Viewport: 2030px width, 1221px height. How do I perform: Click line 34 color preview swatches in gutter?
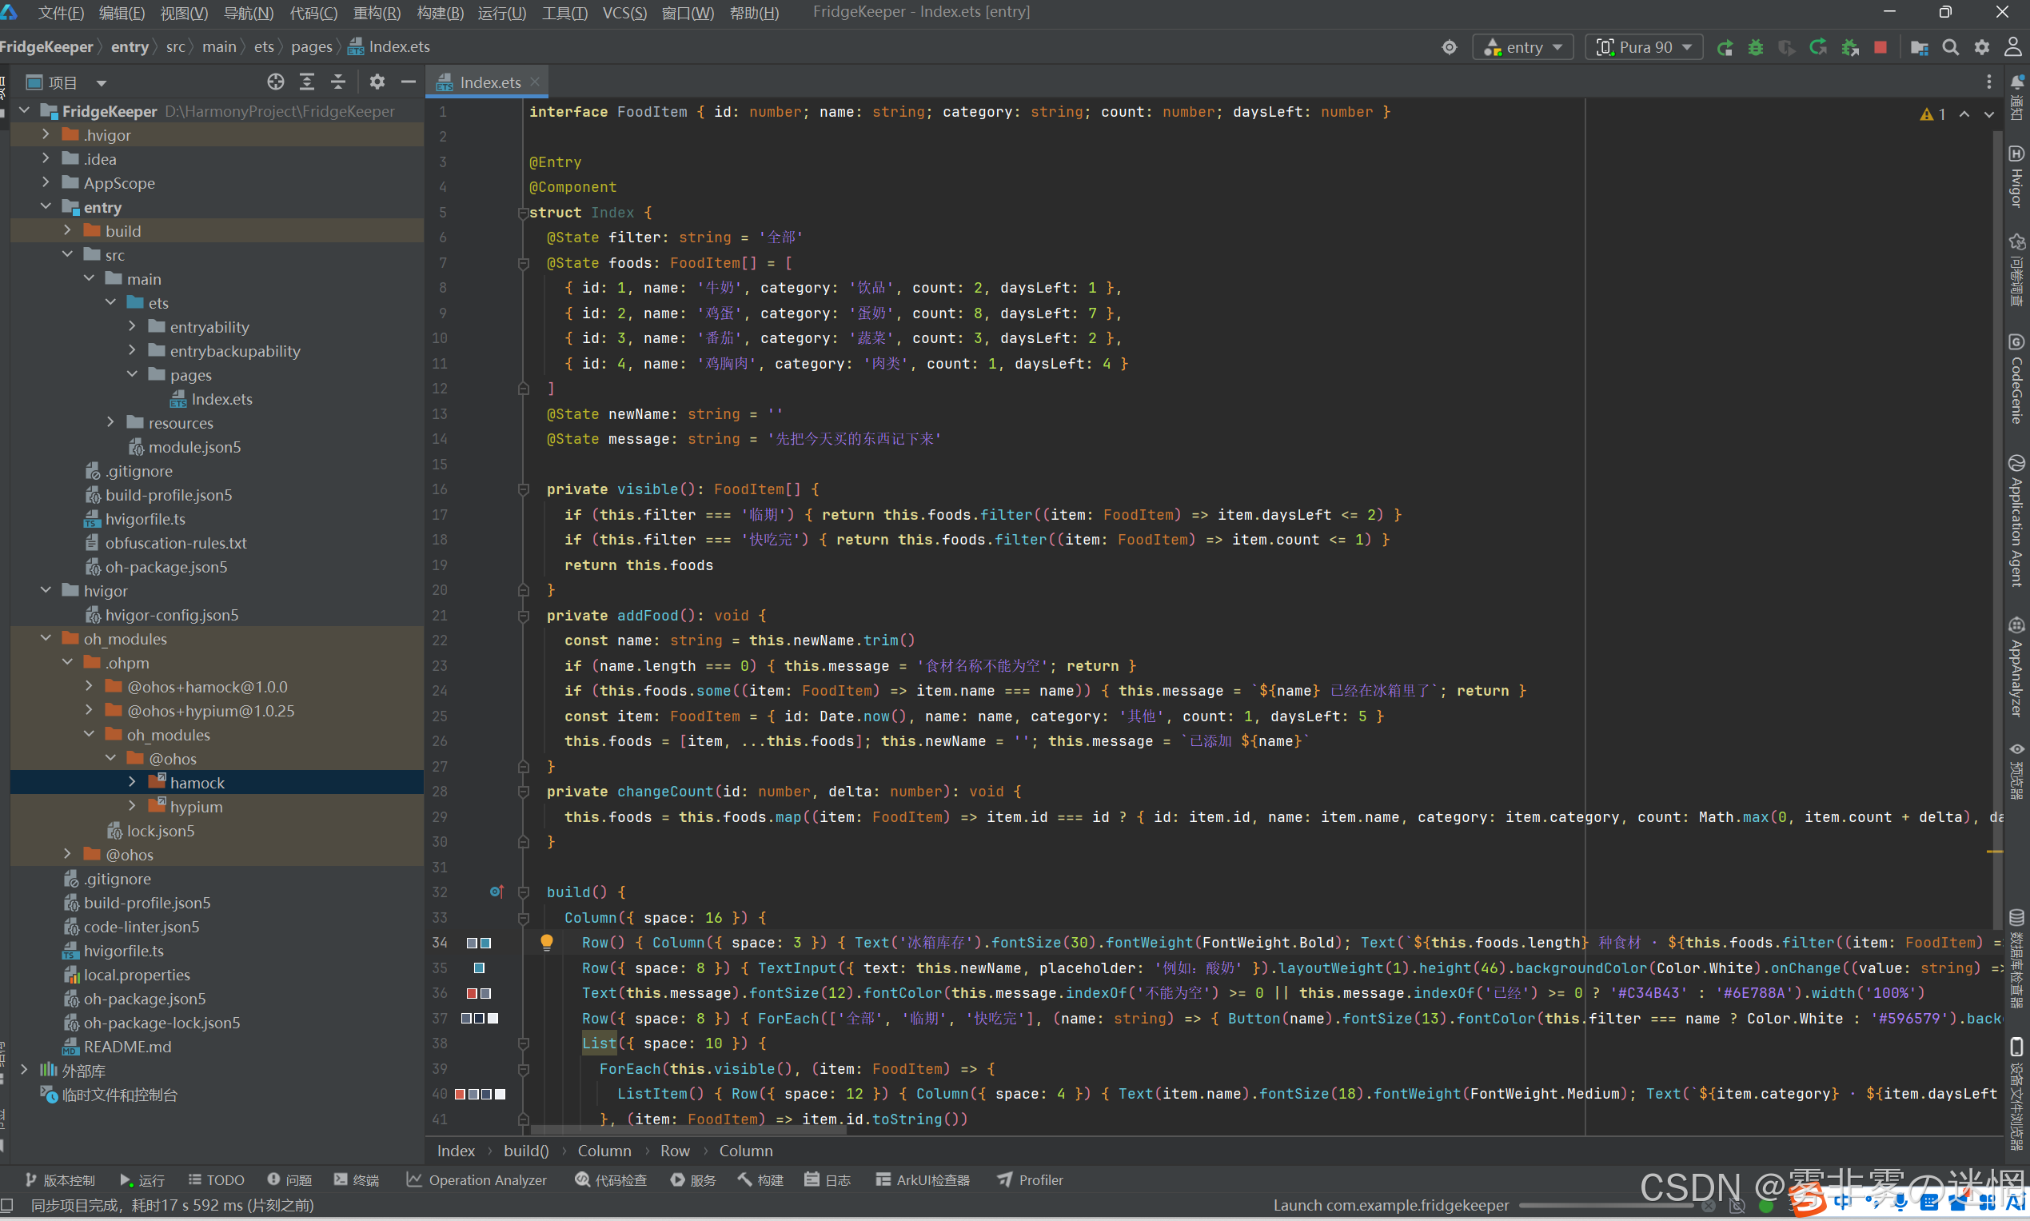(479, 943)
